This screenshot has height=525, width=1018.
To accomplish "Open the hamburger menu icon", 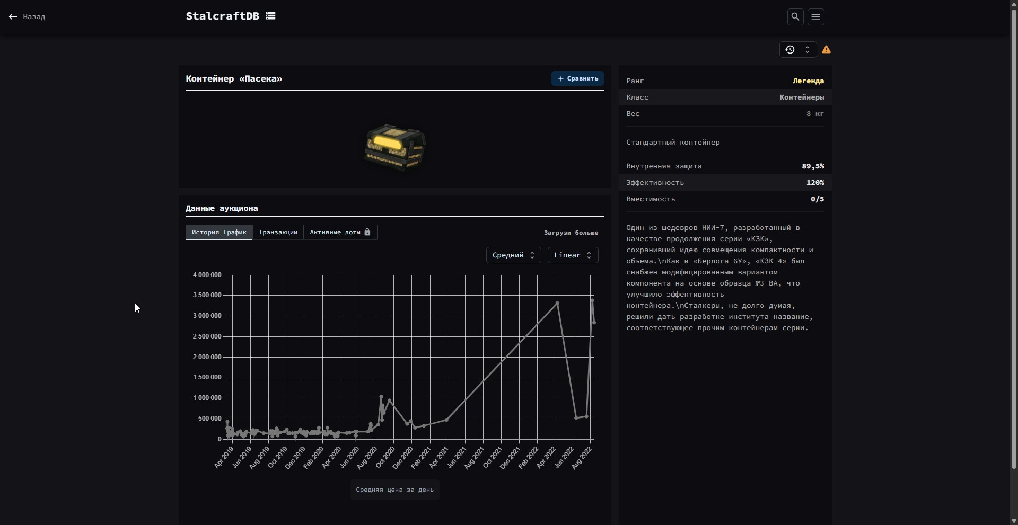I will click(816, 17).
